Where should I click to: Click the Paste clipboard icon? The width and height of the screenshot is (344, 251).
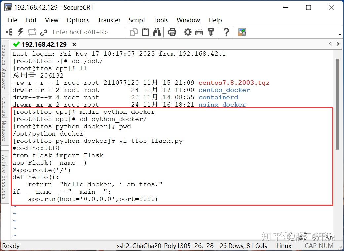click(x=145, y=32)
